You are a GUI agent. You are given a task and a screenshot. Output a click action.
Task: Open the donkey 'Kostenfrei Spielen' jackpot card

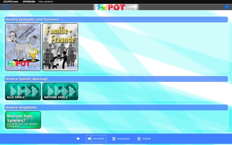pos(23,47)
